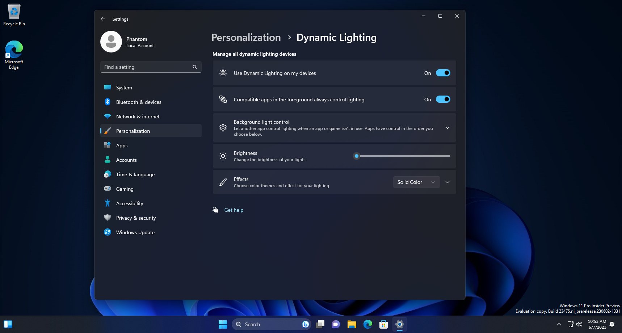622x333 pixels.
Task: Select Personalization in sidebar
Action: (151, 131)
